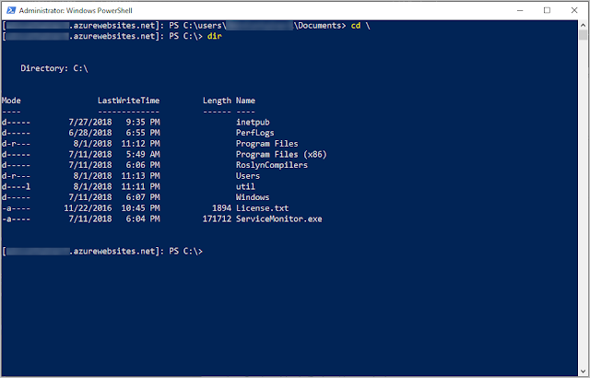Maximize the PowerShell window
The width and height of the screenshot is (590, 378).
coord(547,10)
